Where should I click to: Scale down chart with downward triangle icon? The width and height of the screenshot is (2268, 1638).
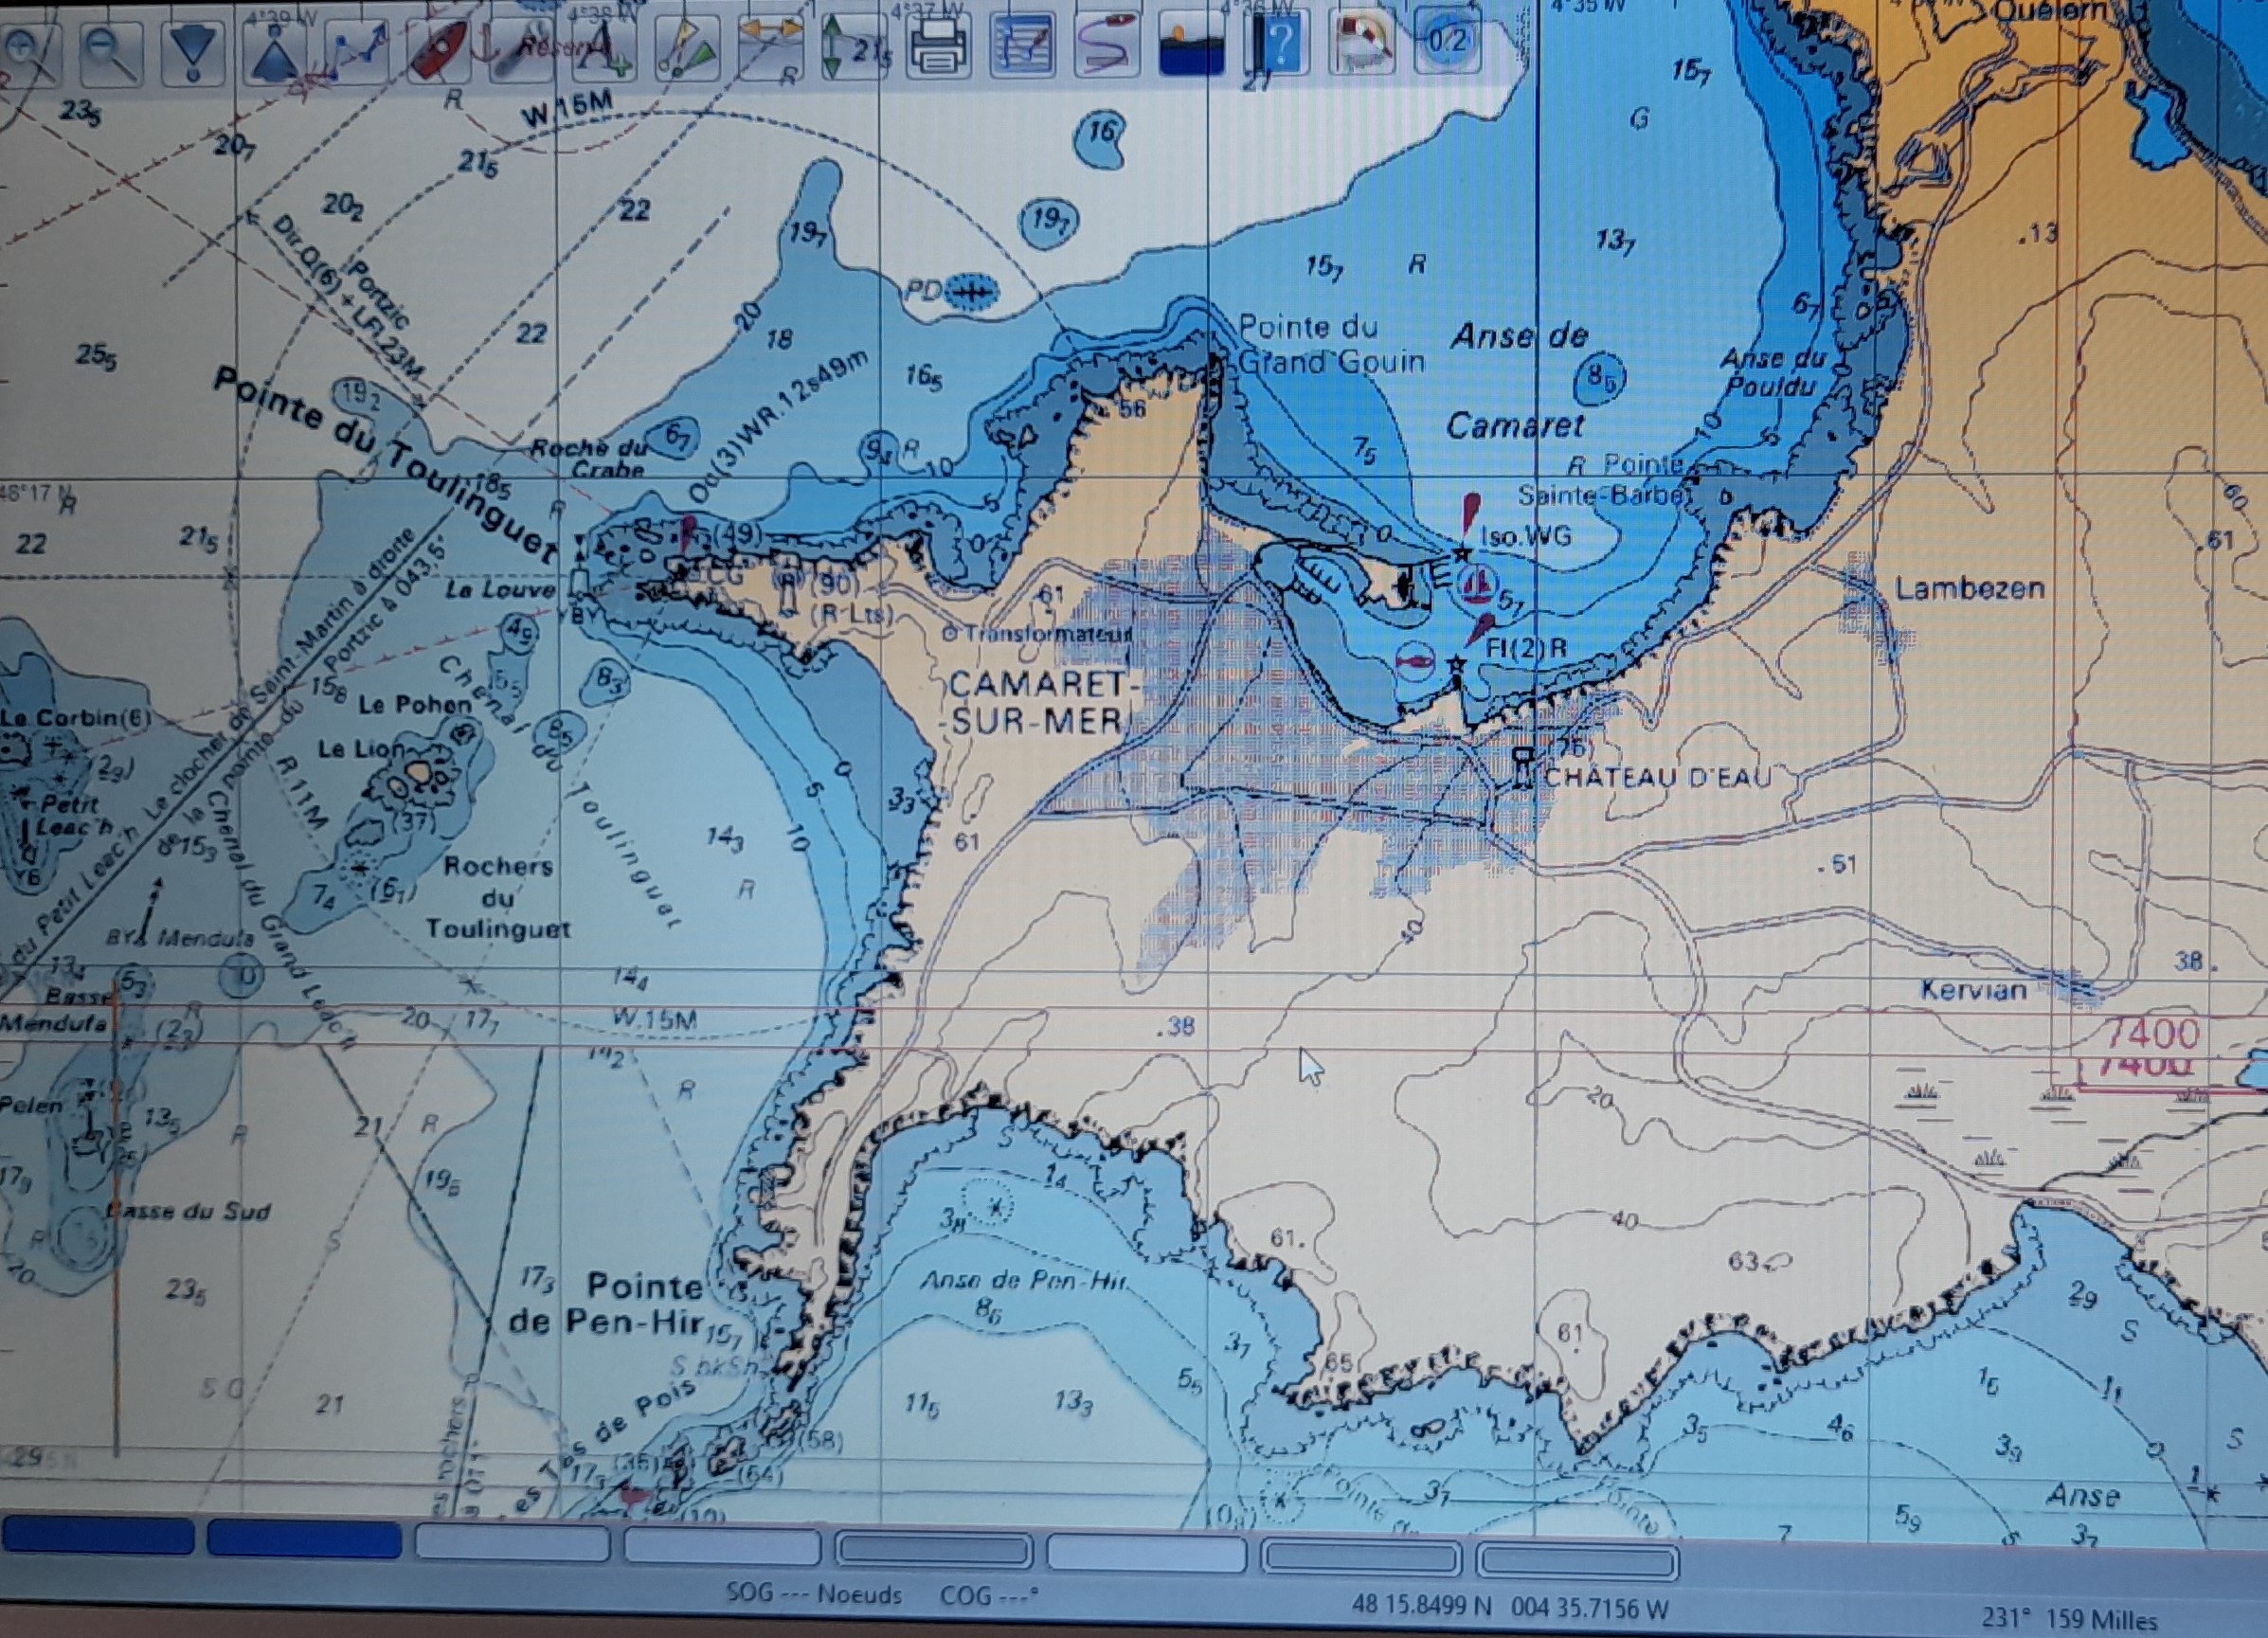click(192, 52)
